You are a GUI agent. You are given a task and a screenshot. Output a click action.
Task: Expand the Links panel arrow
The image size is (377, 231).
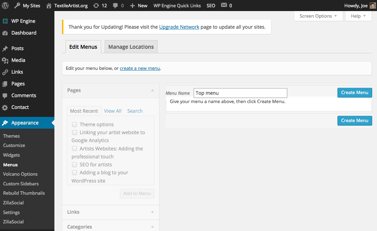152,212
